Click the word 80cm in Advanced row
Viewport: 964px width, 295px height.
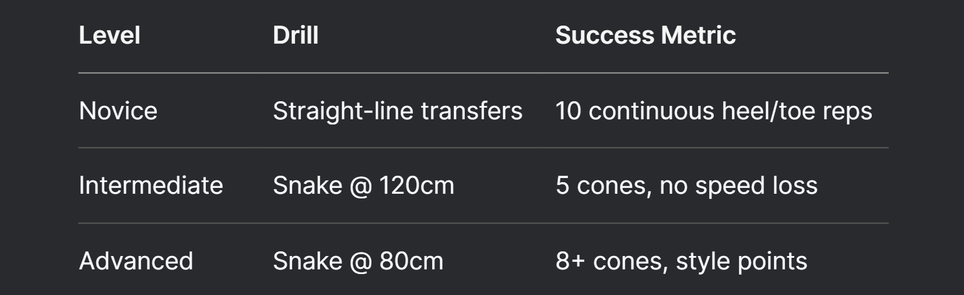[412, 261]
